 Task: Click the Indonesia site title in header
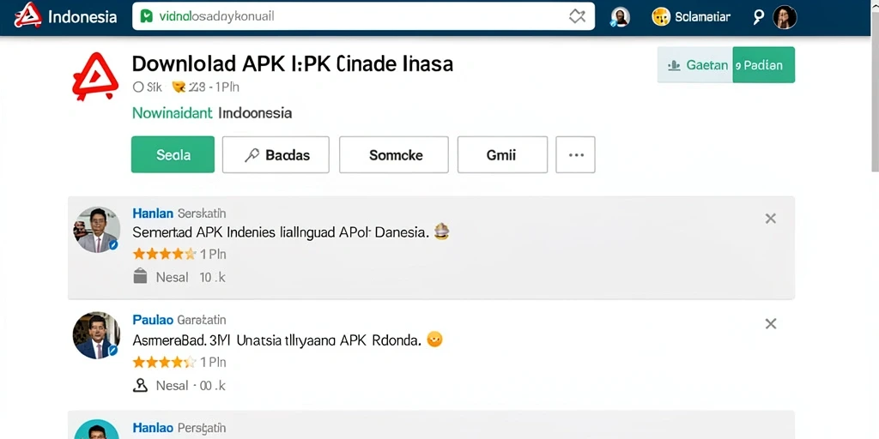(82, 17)
